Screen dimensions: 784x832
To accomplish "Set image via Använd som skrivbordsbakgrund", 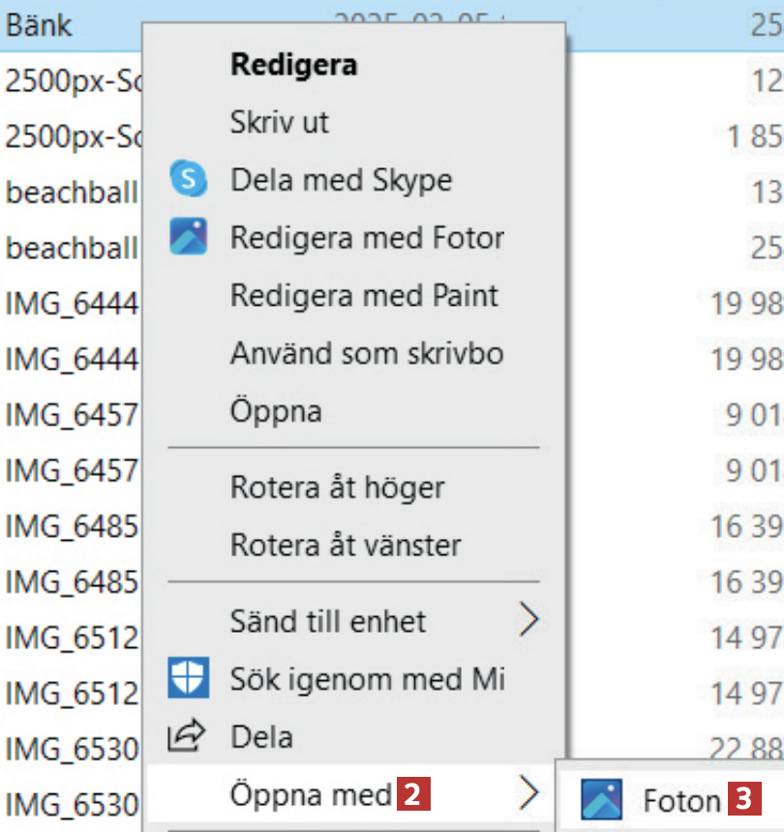I will (366, 353).
